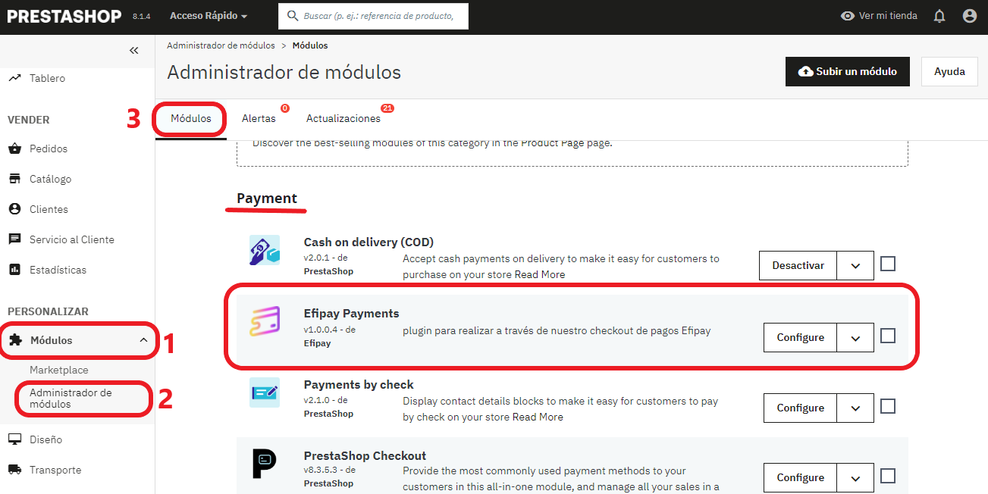Click the Subir un módulo button
Viewport: 988px width, 494px height.
pyautogui.click(x=847, y=71)
